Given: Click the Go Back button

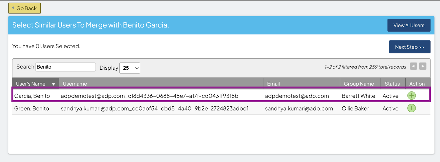Looking at the screenshot, I should coord(24,8).
